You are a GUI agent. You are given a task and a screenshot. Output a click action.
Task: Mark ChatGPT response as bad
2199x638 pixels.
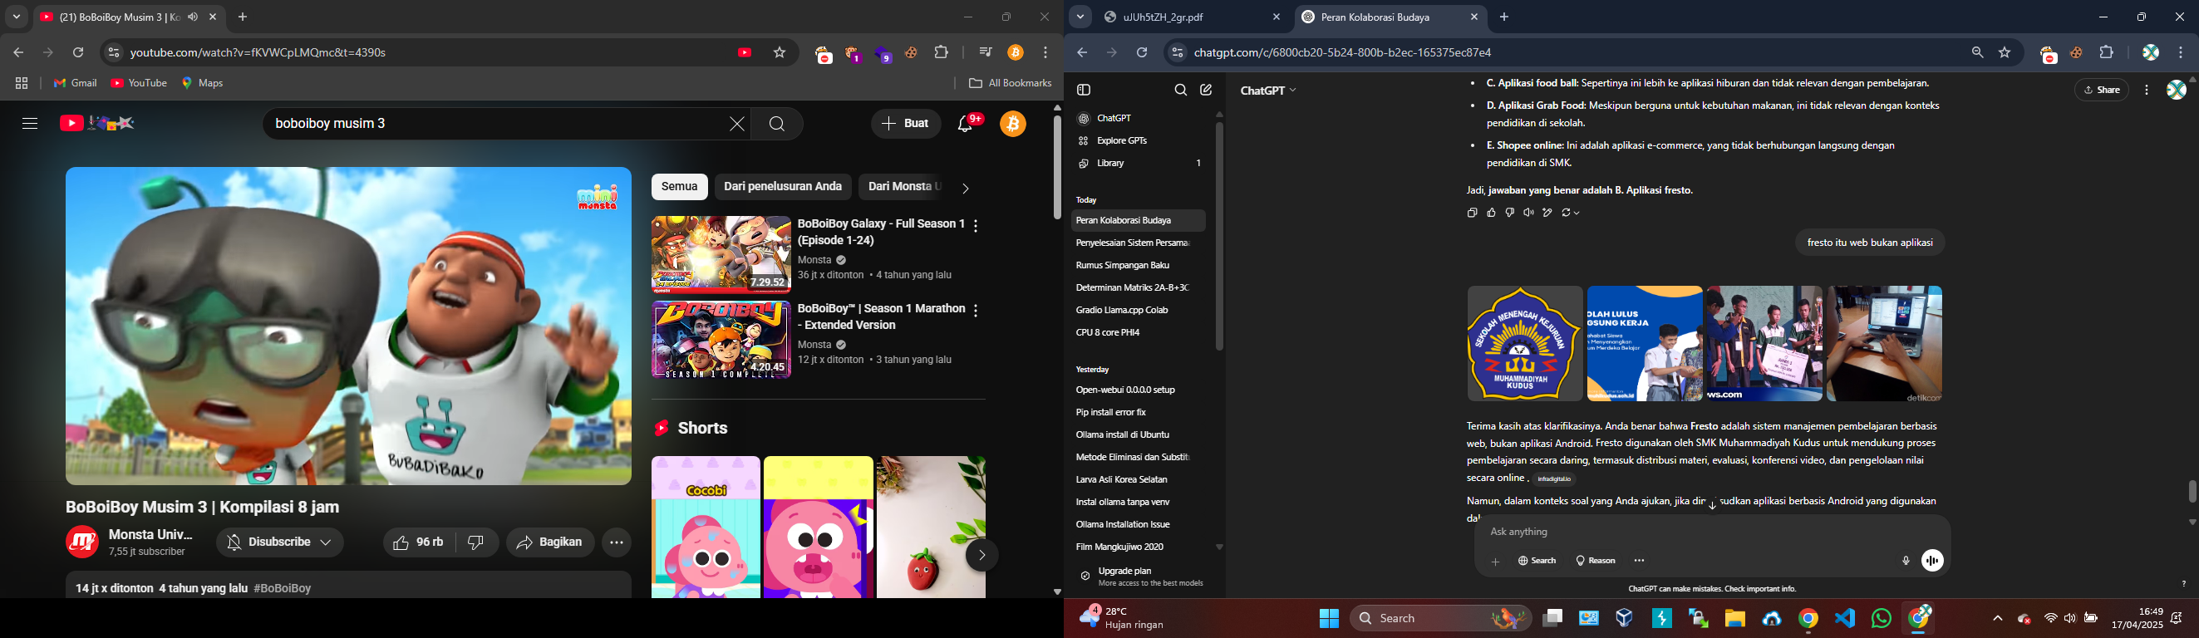1510,213
